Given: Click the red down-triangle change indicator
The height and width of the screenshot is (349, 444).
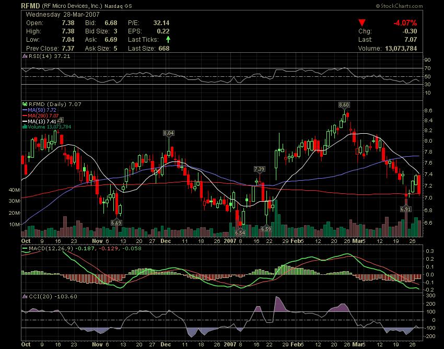Looking at the screenshot, I should pos(362,22).
